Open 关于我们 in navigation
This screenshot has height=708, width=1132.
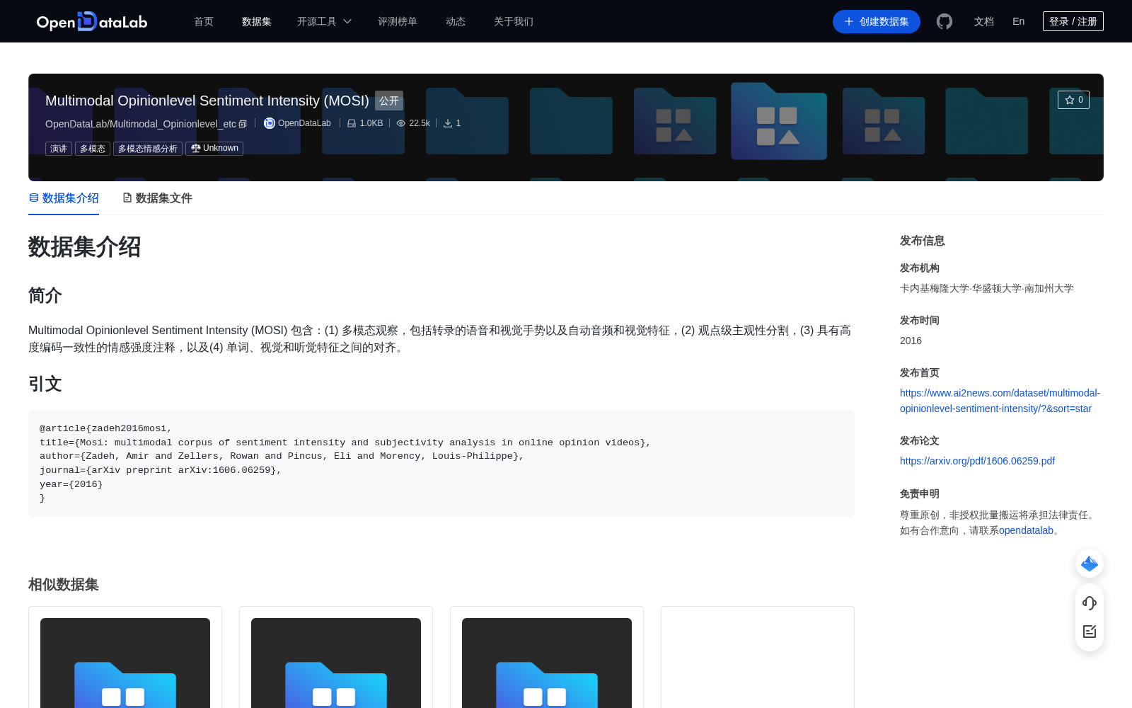[x=514, y=21]
